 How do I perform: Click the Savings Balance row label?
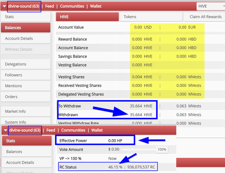pyautogui.click(x=72, y=57)
